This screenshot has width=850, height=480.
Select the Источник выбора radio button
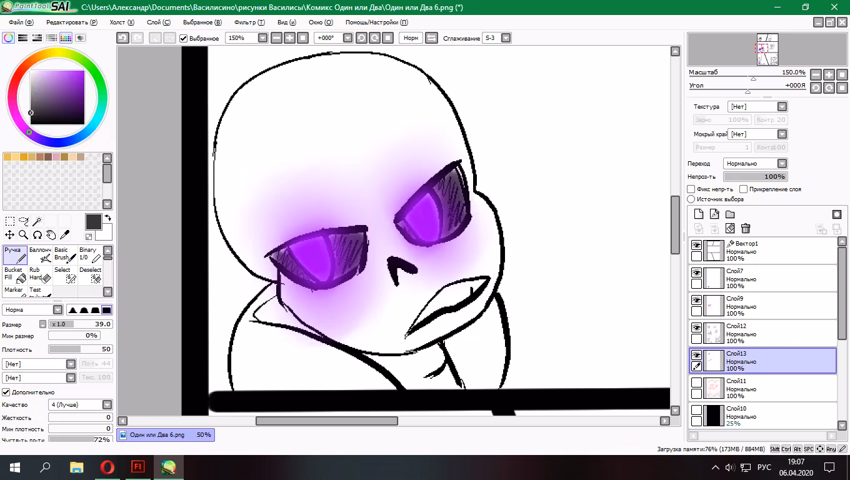tap(691, 199)
